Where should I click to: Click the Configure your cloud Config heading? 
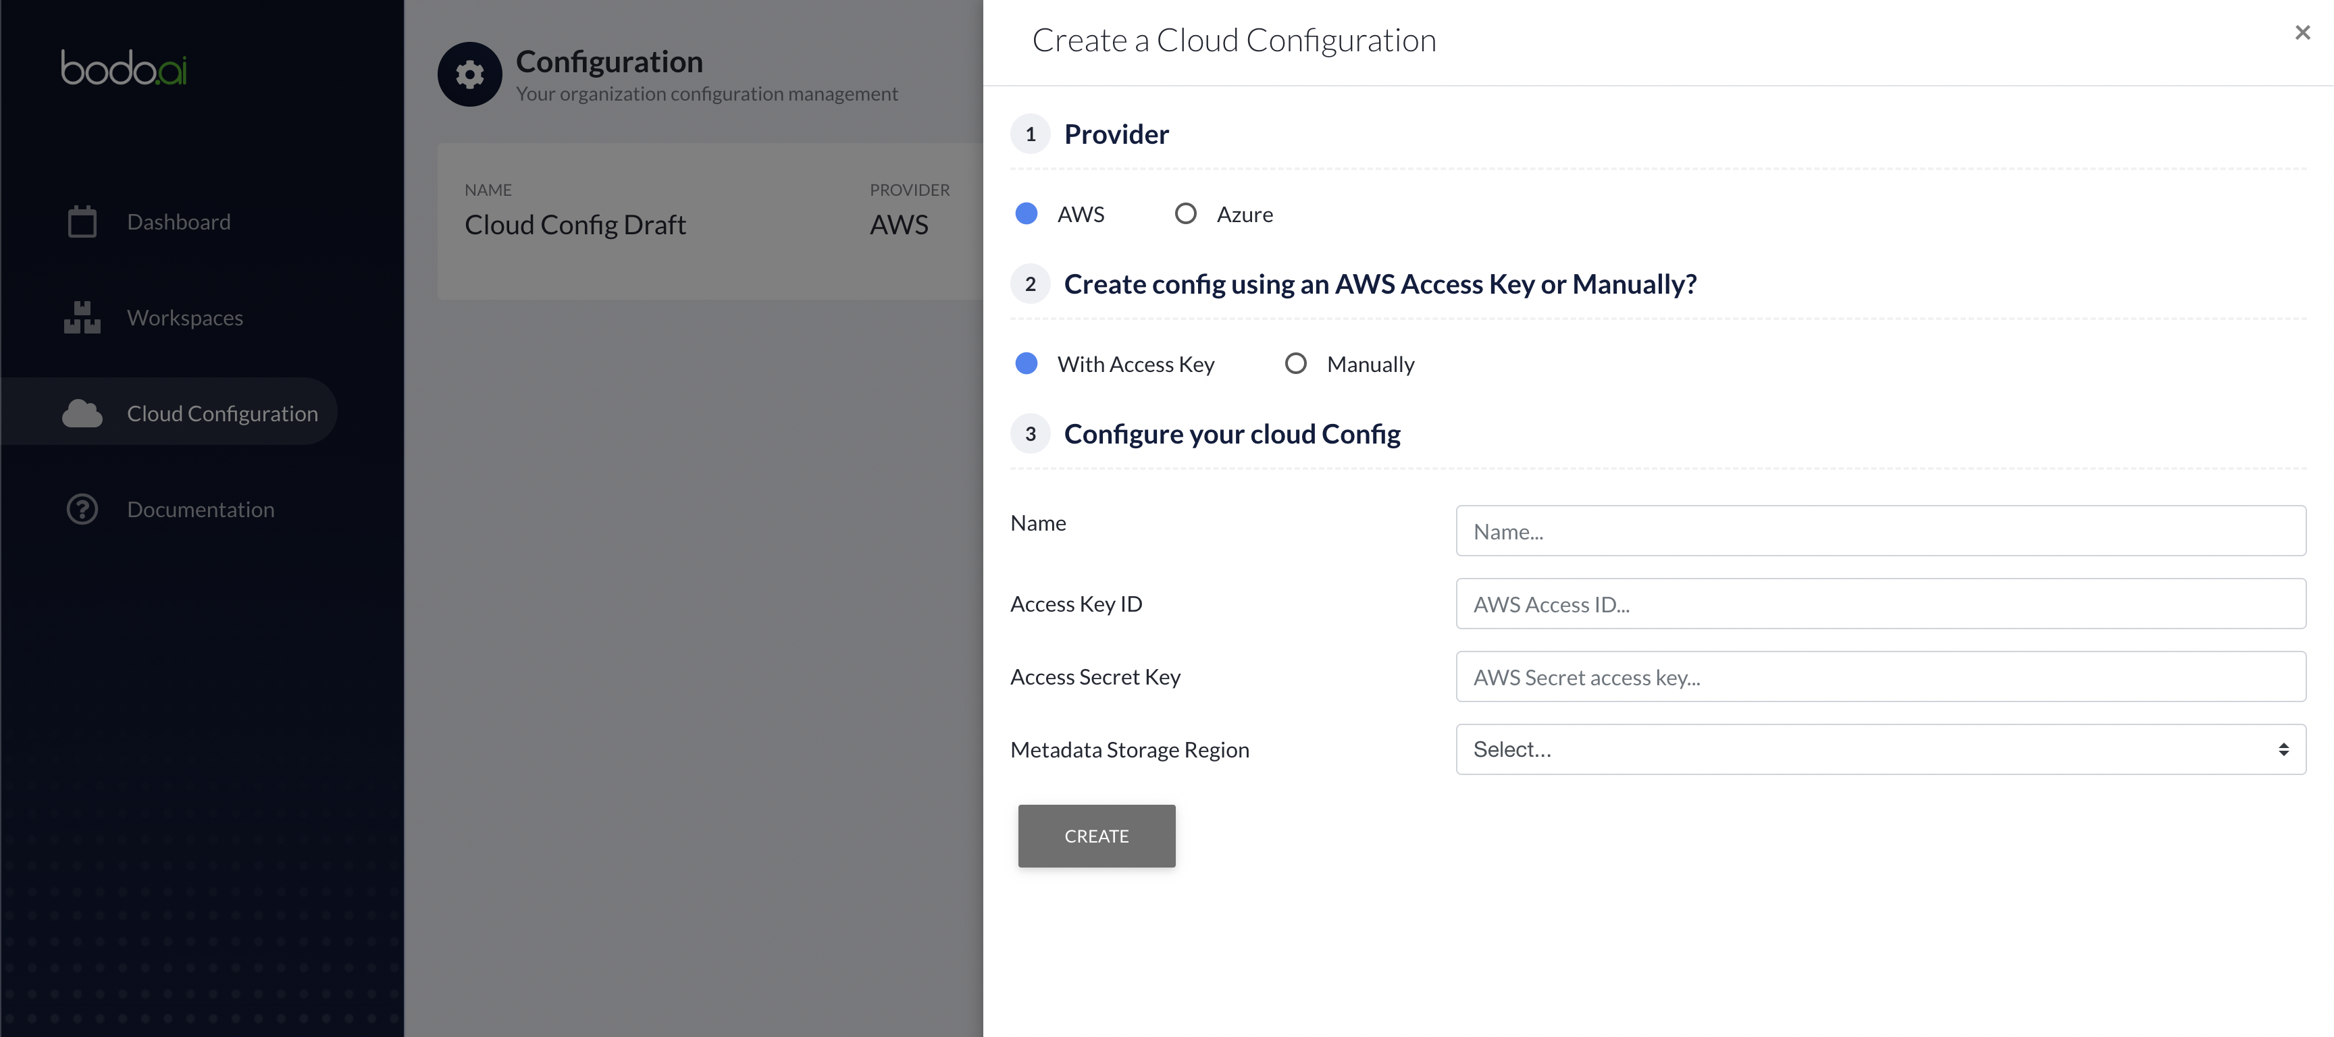click(x=1231, y=435)
